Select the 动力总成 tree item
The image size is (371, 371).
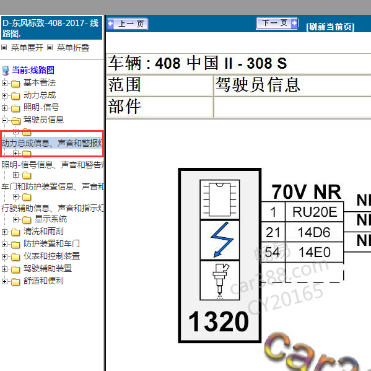click(40, 95)
